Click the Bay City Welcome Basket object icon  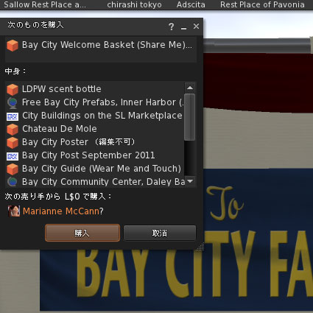tap(13, 46)
